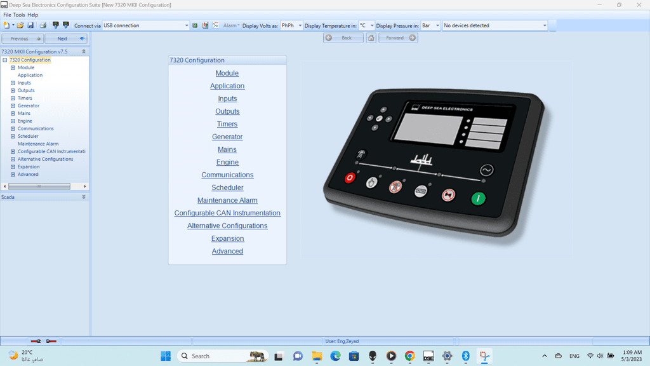Select Alternative Configurations in the tree
The image size is (650, 366).
45,159
